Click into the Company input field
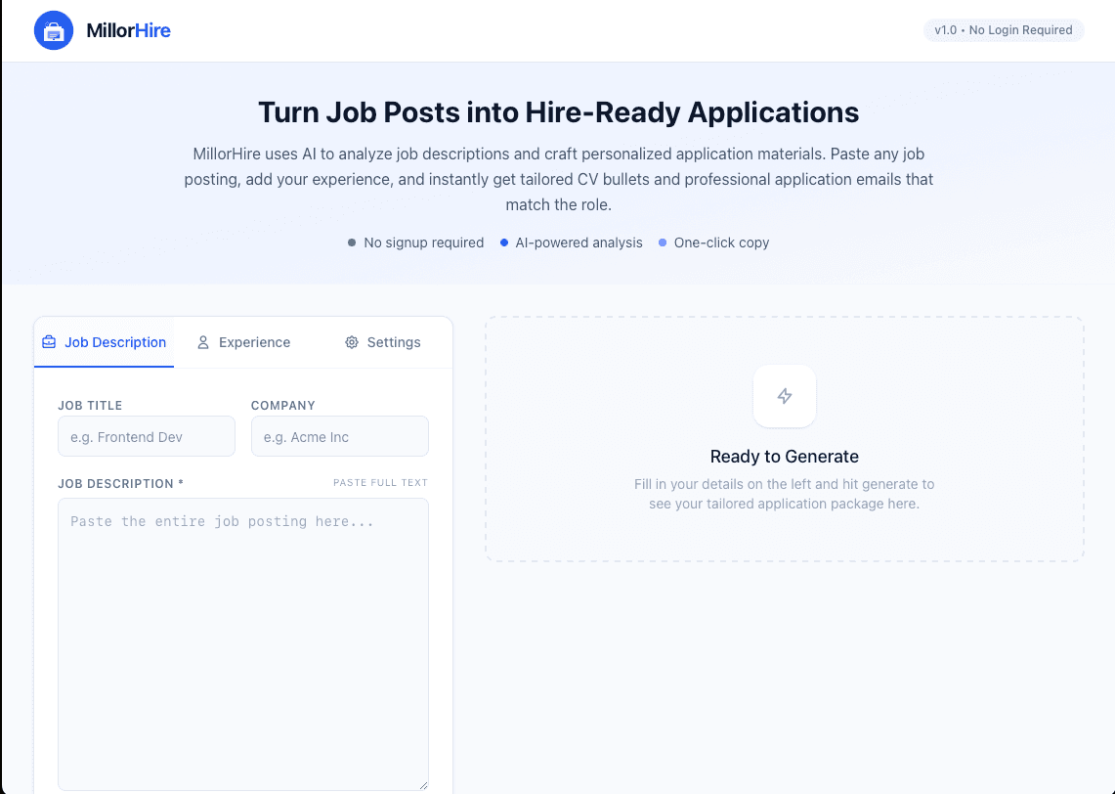Image resolution: width=1115 pixels, height=794 pixels. 339,437
